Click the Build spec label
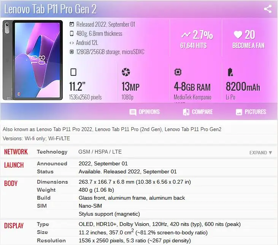 coord(44,198)
